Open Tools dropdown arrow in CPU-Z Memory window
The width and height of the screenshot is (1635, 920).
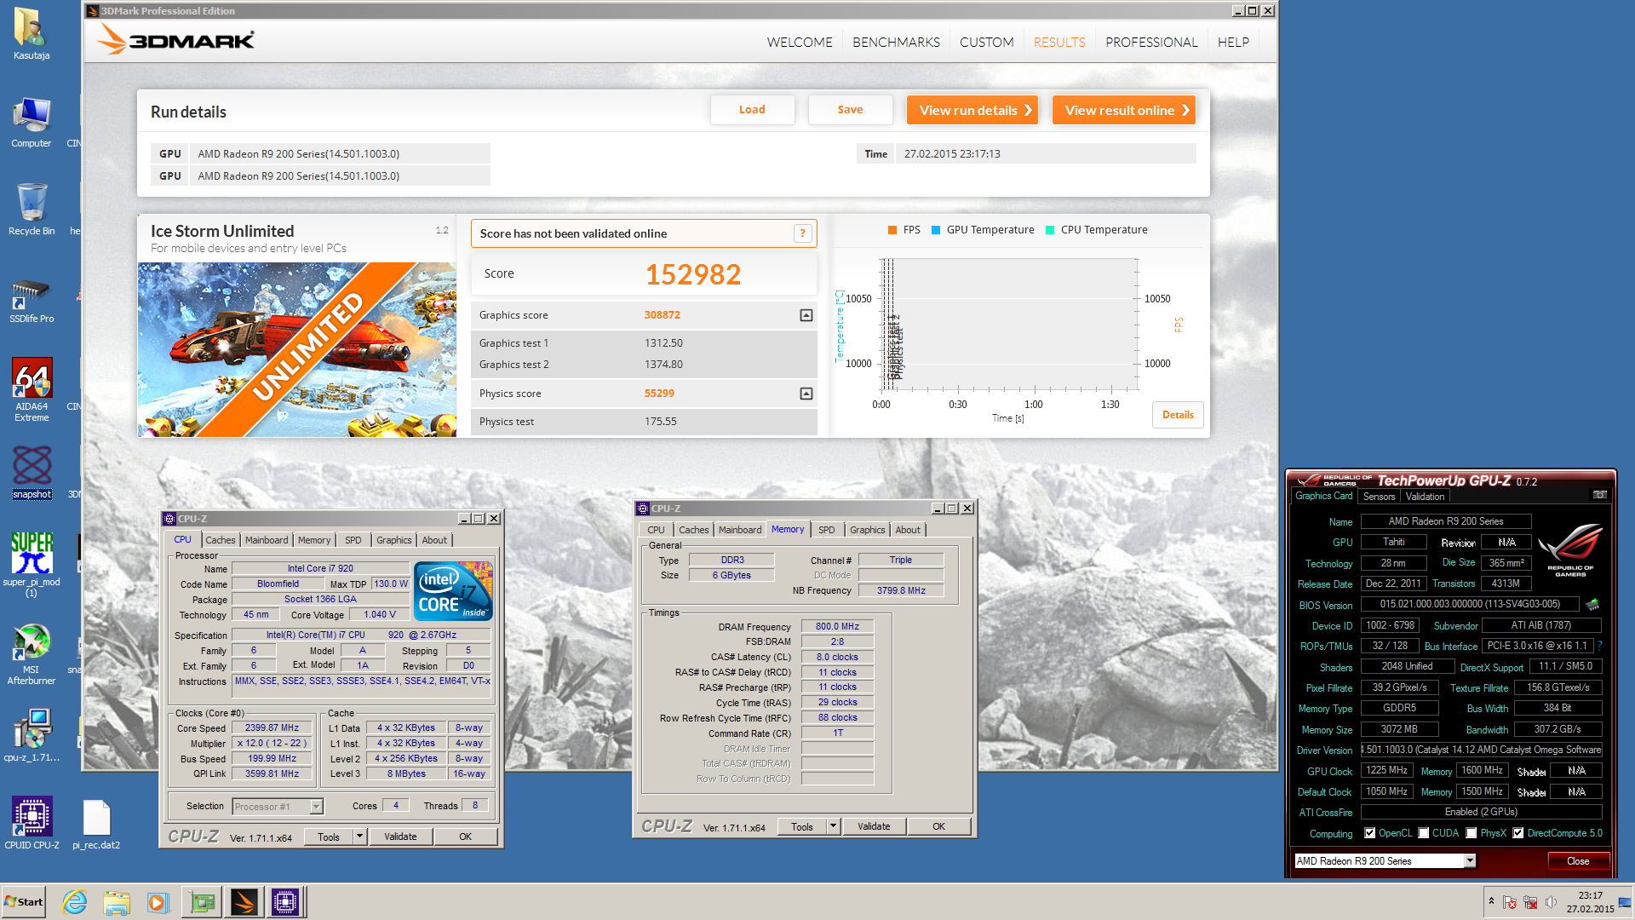pos(834,826)
